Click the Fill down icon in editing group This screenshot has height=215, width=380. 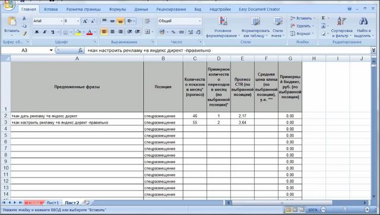323,26
